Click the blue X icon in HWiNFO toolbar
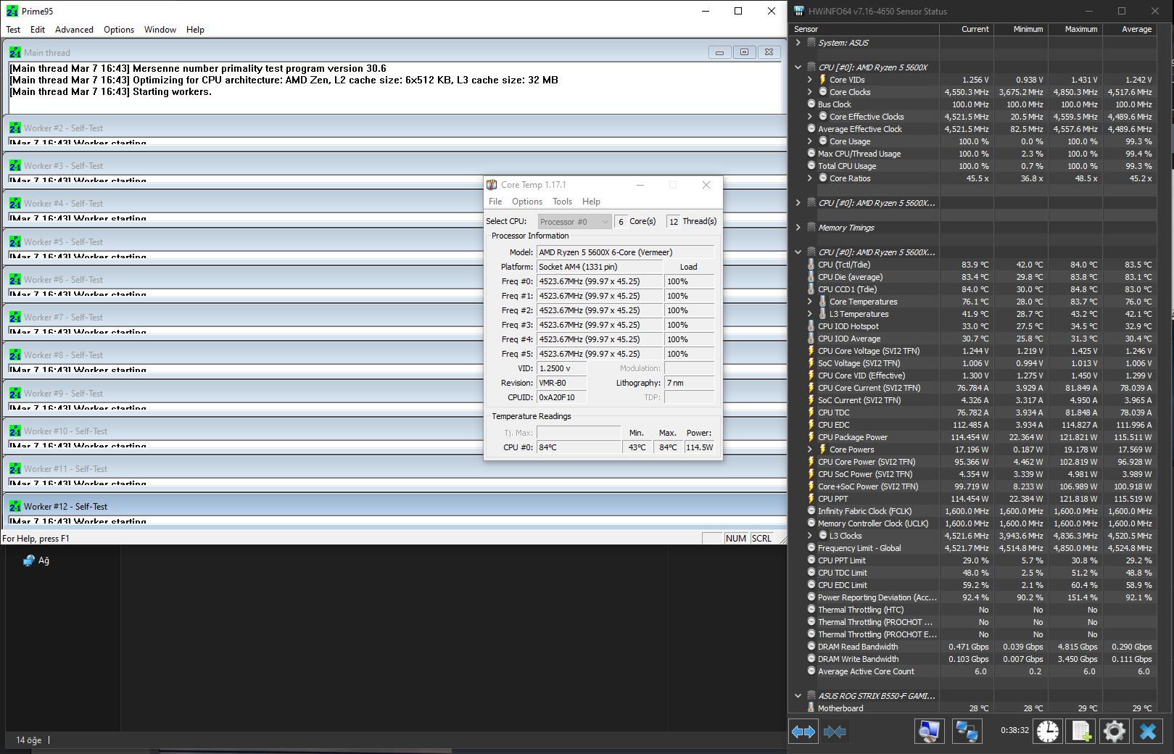1174x754 pixels. tap(1148, 732)
